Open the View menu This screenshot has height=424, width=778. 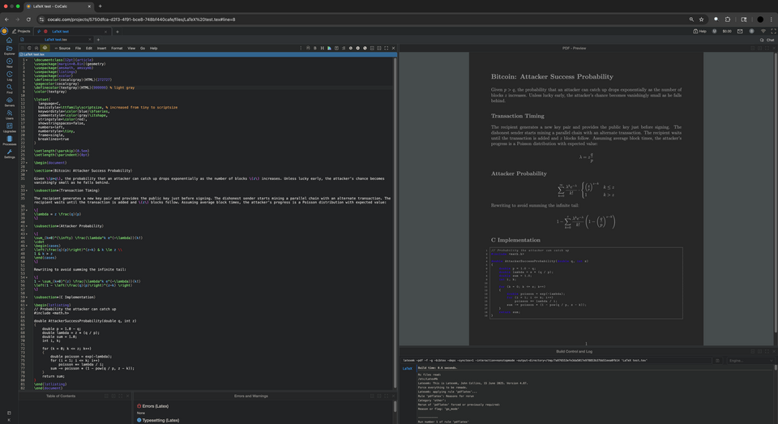[x=131, y=48]
